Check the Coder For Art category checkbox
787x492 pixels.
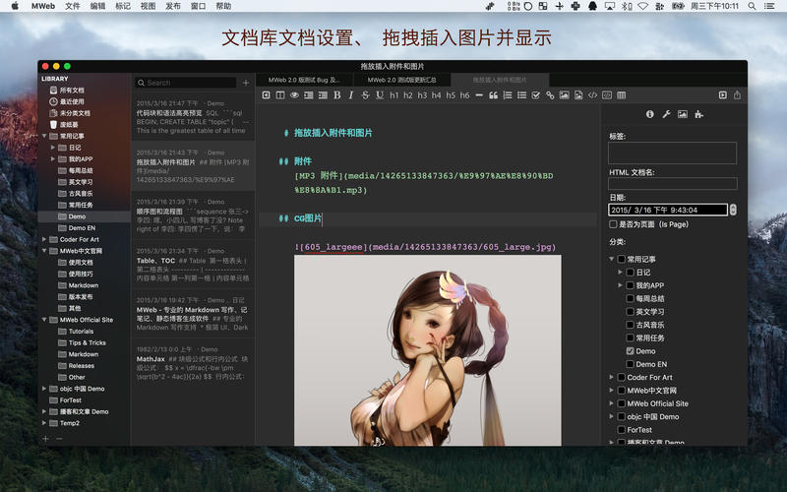(x=620, y=377)
